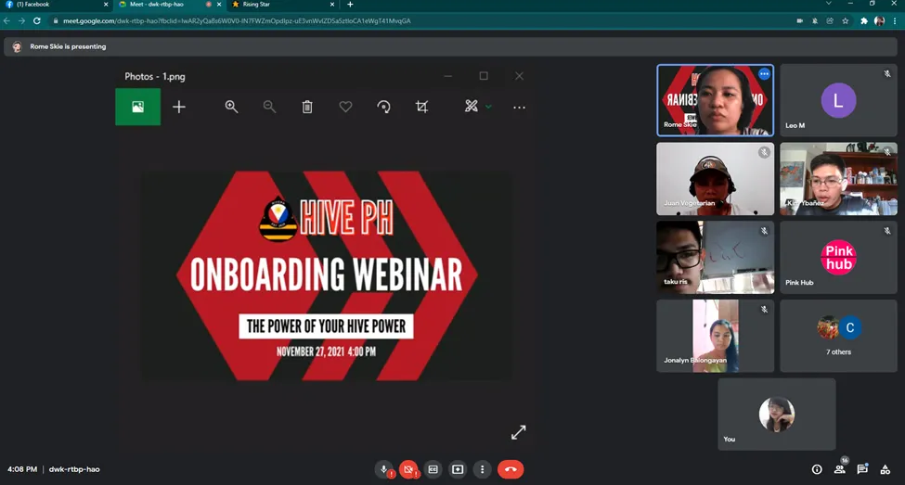Select Juan Vegetarian video tile
The image size is (905, 485).
point(715,179)
